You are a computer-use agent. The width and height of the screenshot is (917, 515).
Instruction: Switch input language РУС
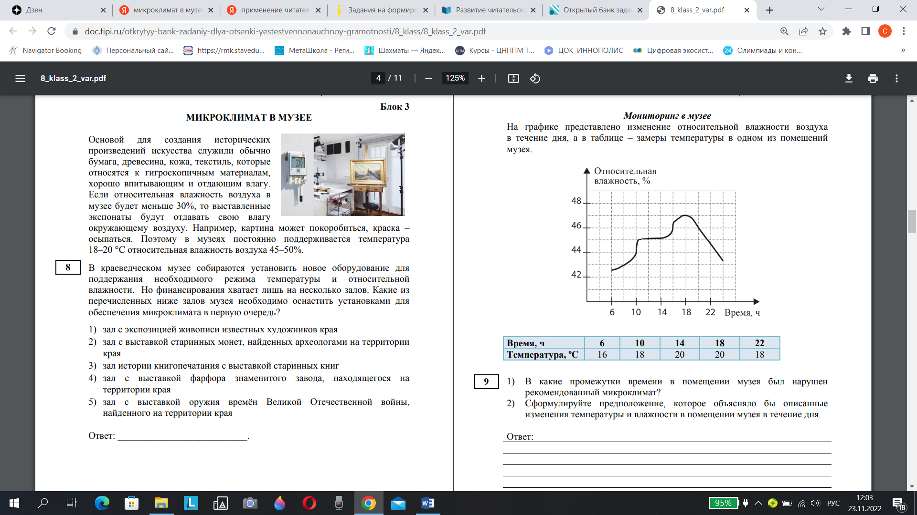pyautogui.click(x=833, y=503)
